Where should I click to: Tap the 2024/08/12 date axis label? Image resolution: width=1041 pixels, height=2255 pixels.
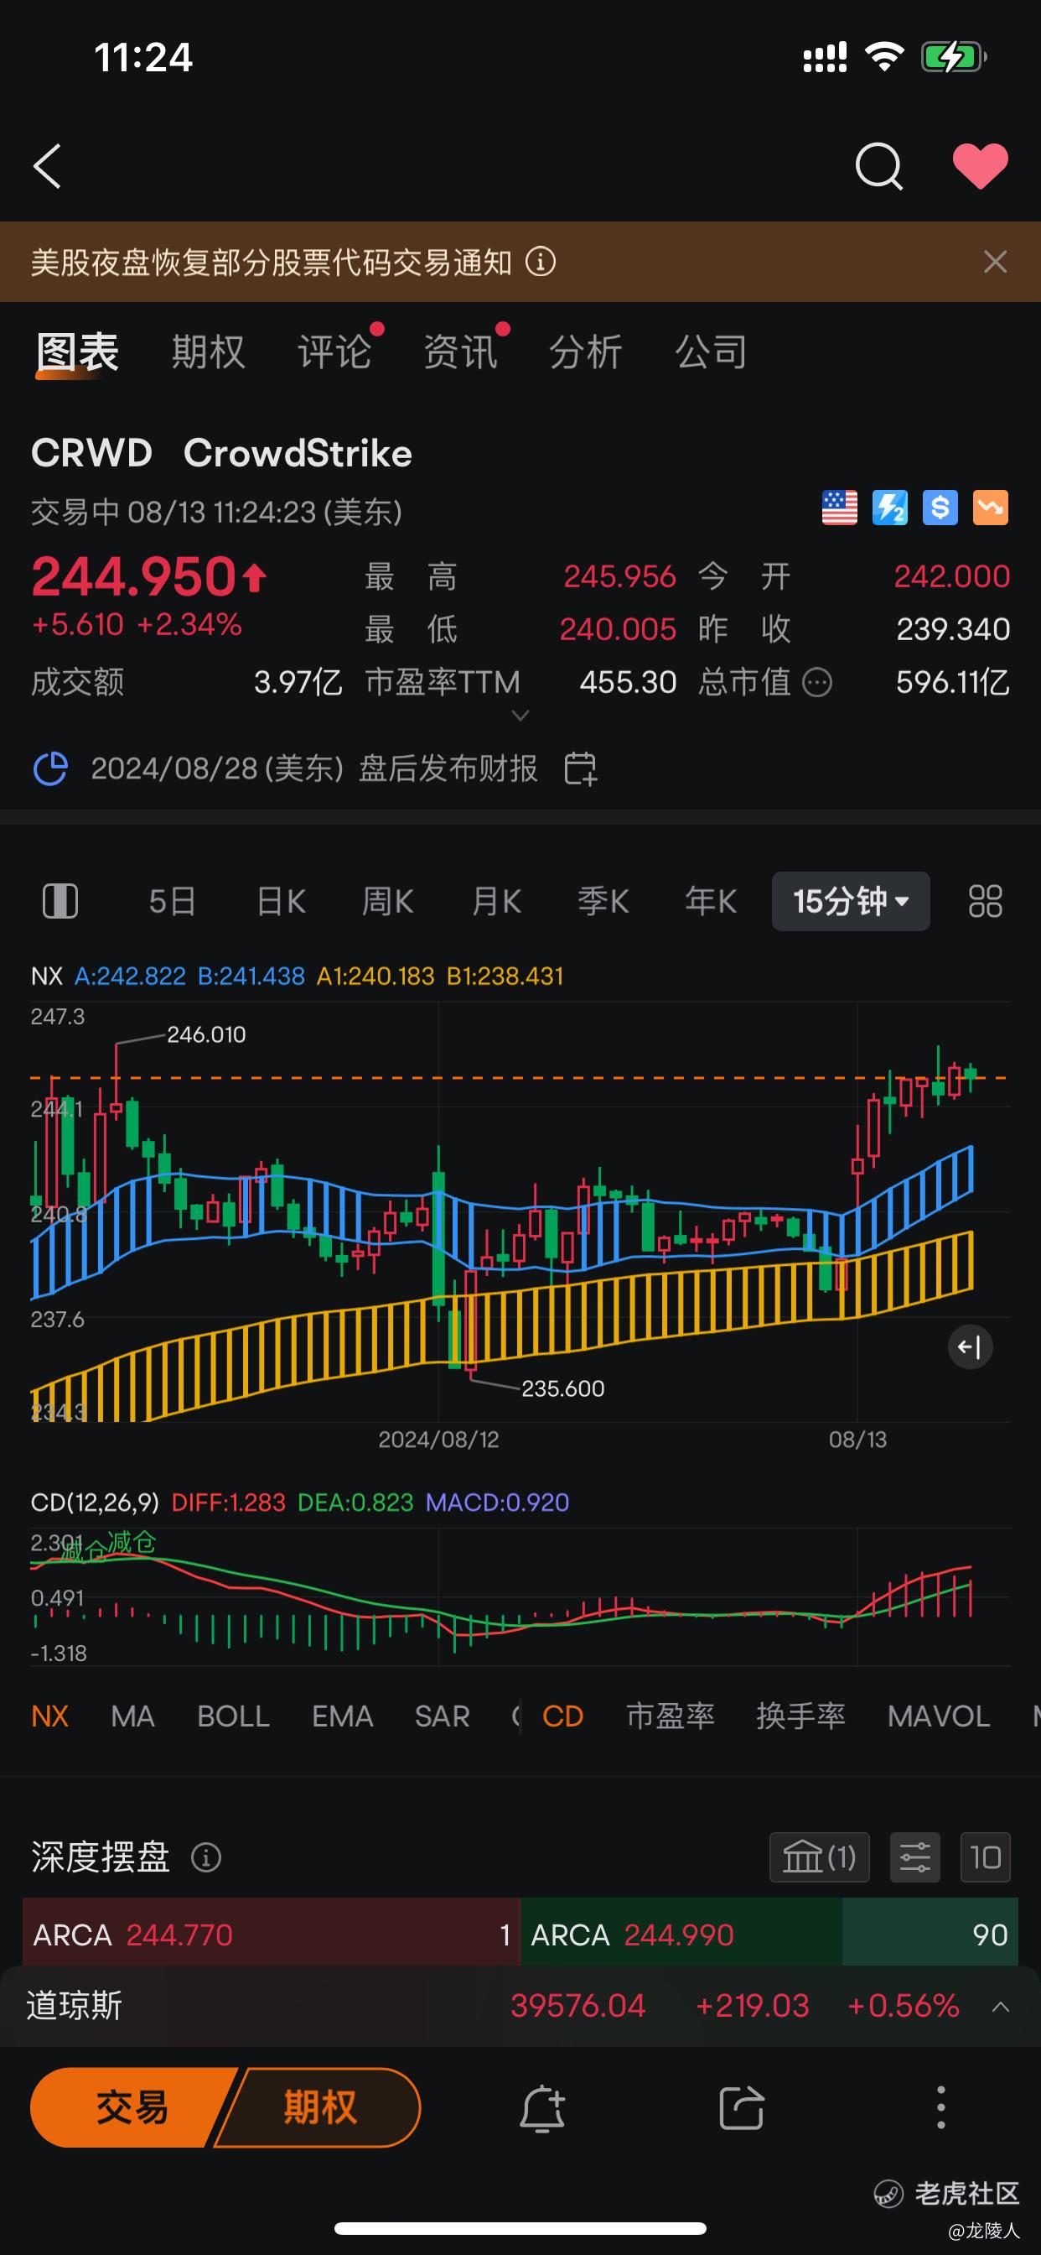coord(438,1440)
